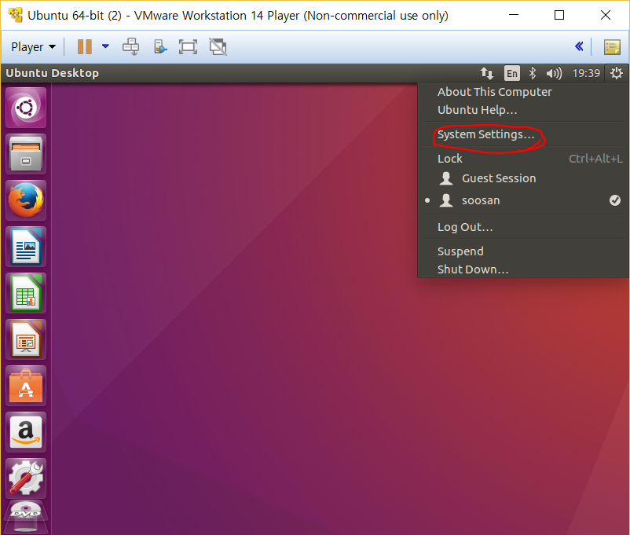This screenshot has width=630, height=535.
Task: Launch LibreOffice Writer from the dock
Action: 27,247
